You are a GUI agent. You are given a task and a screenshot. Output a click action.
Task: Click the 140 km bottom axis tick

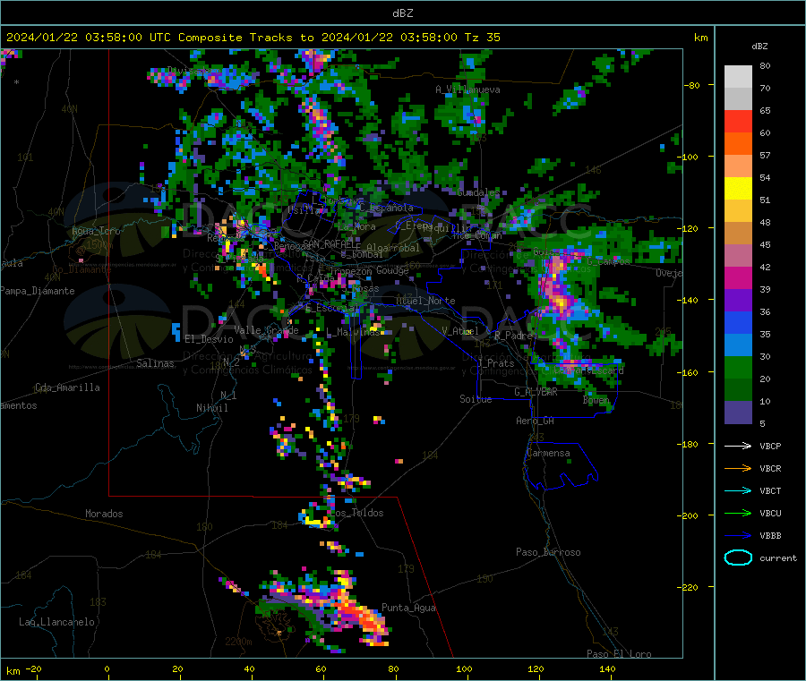pos(607,668)
